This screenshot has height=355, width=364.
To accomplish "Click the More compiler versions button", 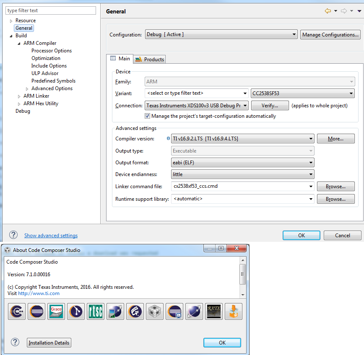I will (x=335, y=138).
